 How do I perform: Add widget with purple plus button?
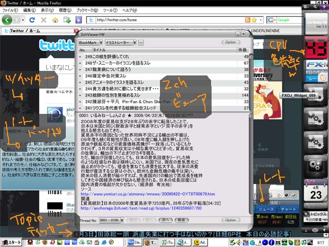324,7
